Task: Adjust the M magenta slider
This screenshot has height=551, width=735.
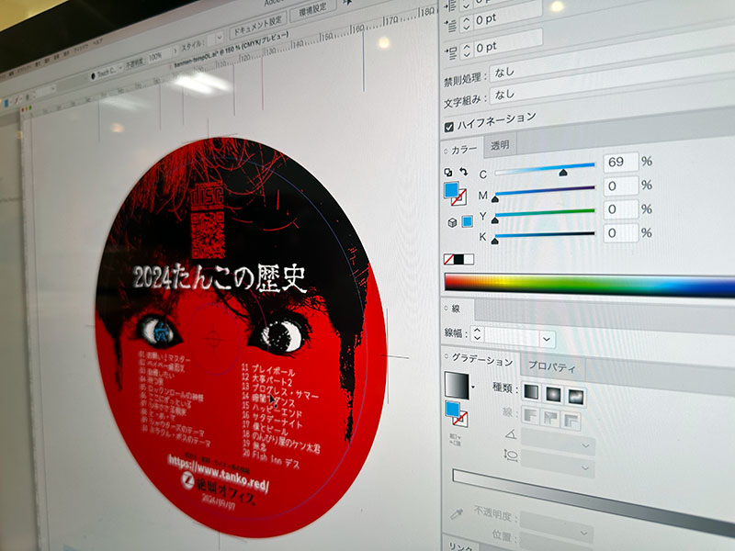Action: coord(545,193)
